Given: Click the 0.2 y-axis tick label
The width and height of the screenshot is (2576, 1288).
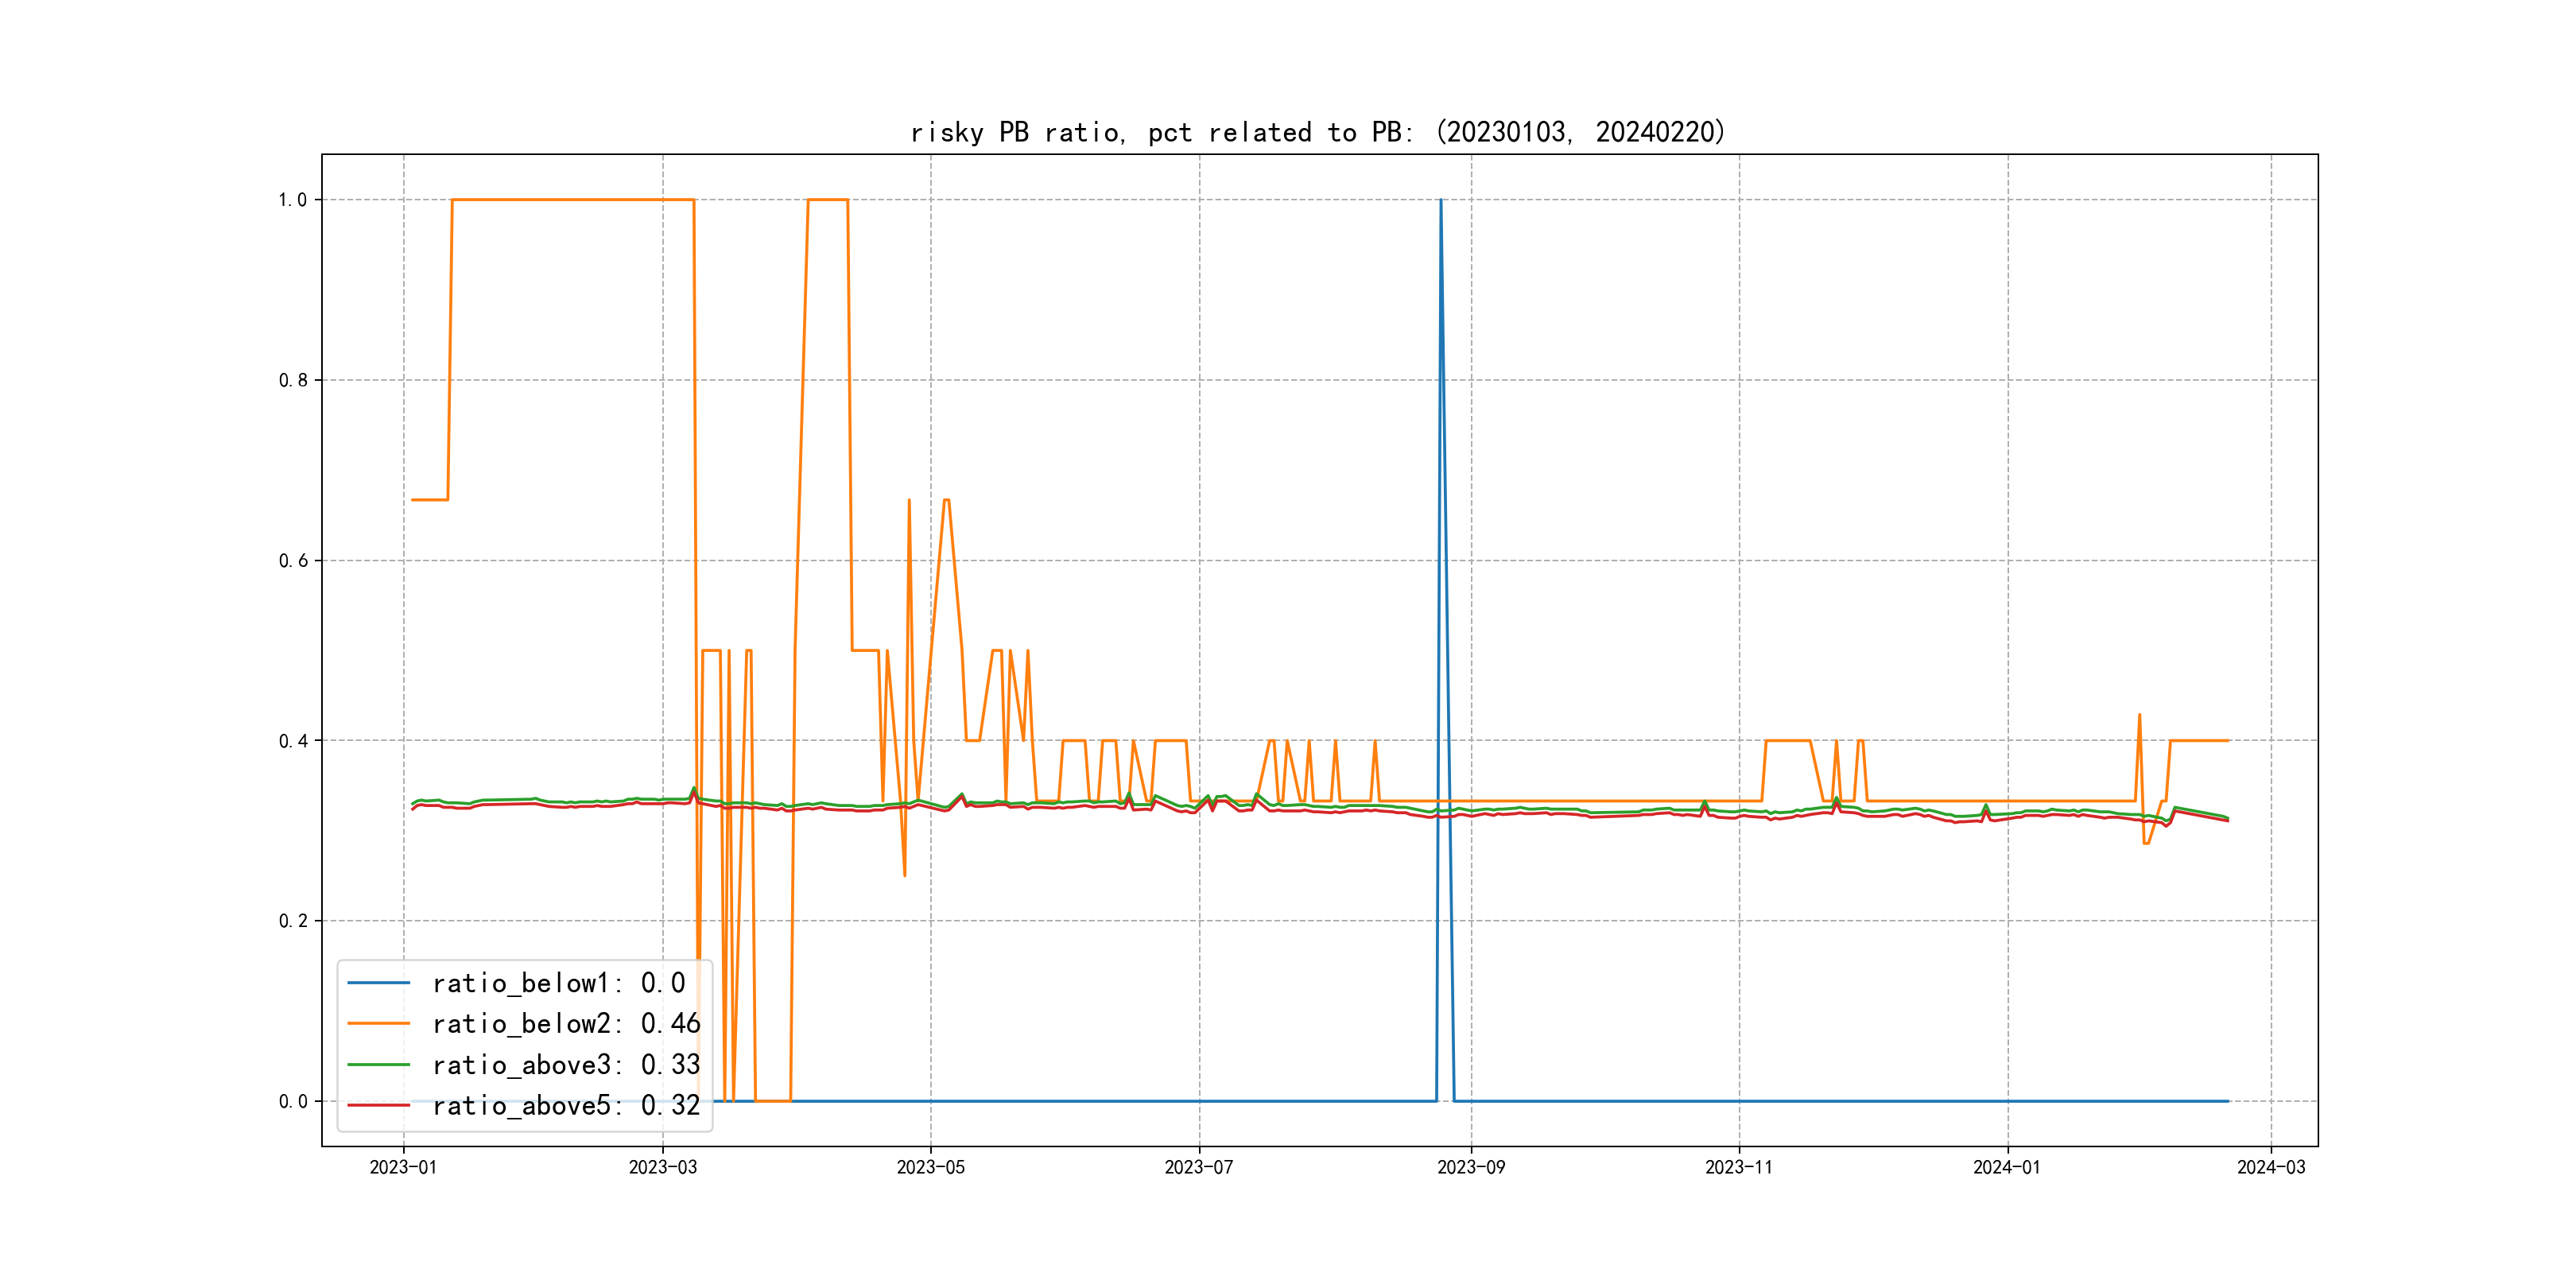Looking at the screenshot, I should 293,921.
